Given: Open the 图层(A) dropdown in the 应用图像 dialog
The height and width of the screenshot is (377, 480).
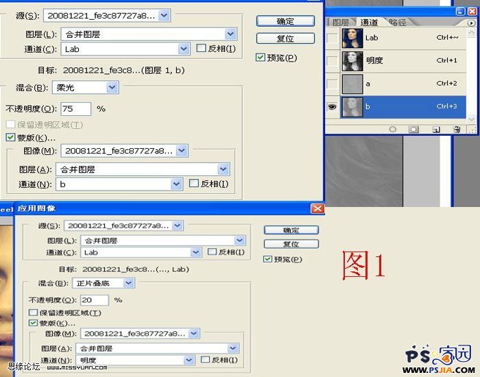Looking at the screenshot, I should coord(233,348).
